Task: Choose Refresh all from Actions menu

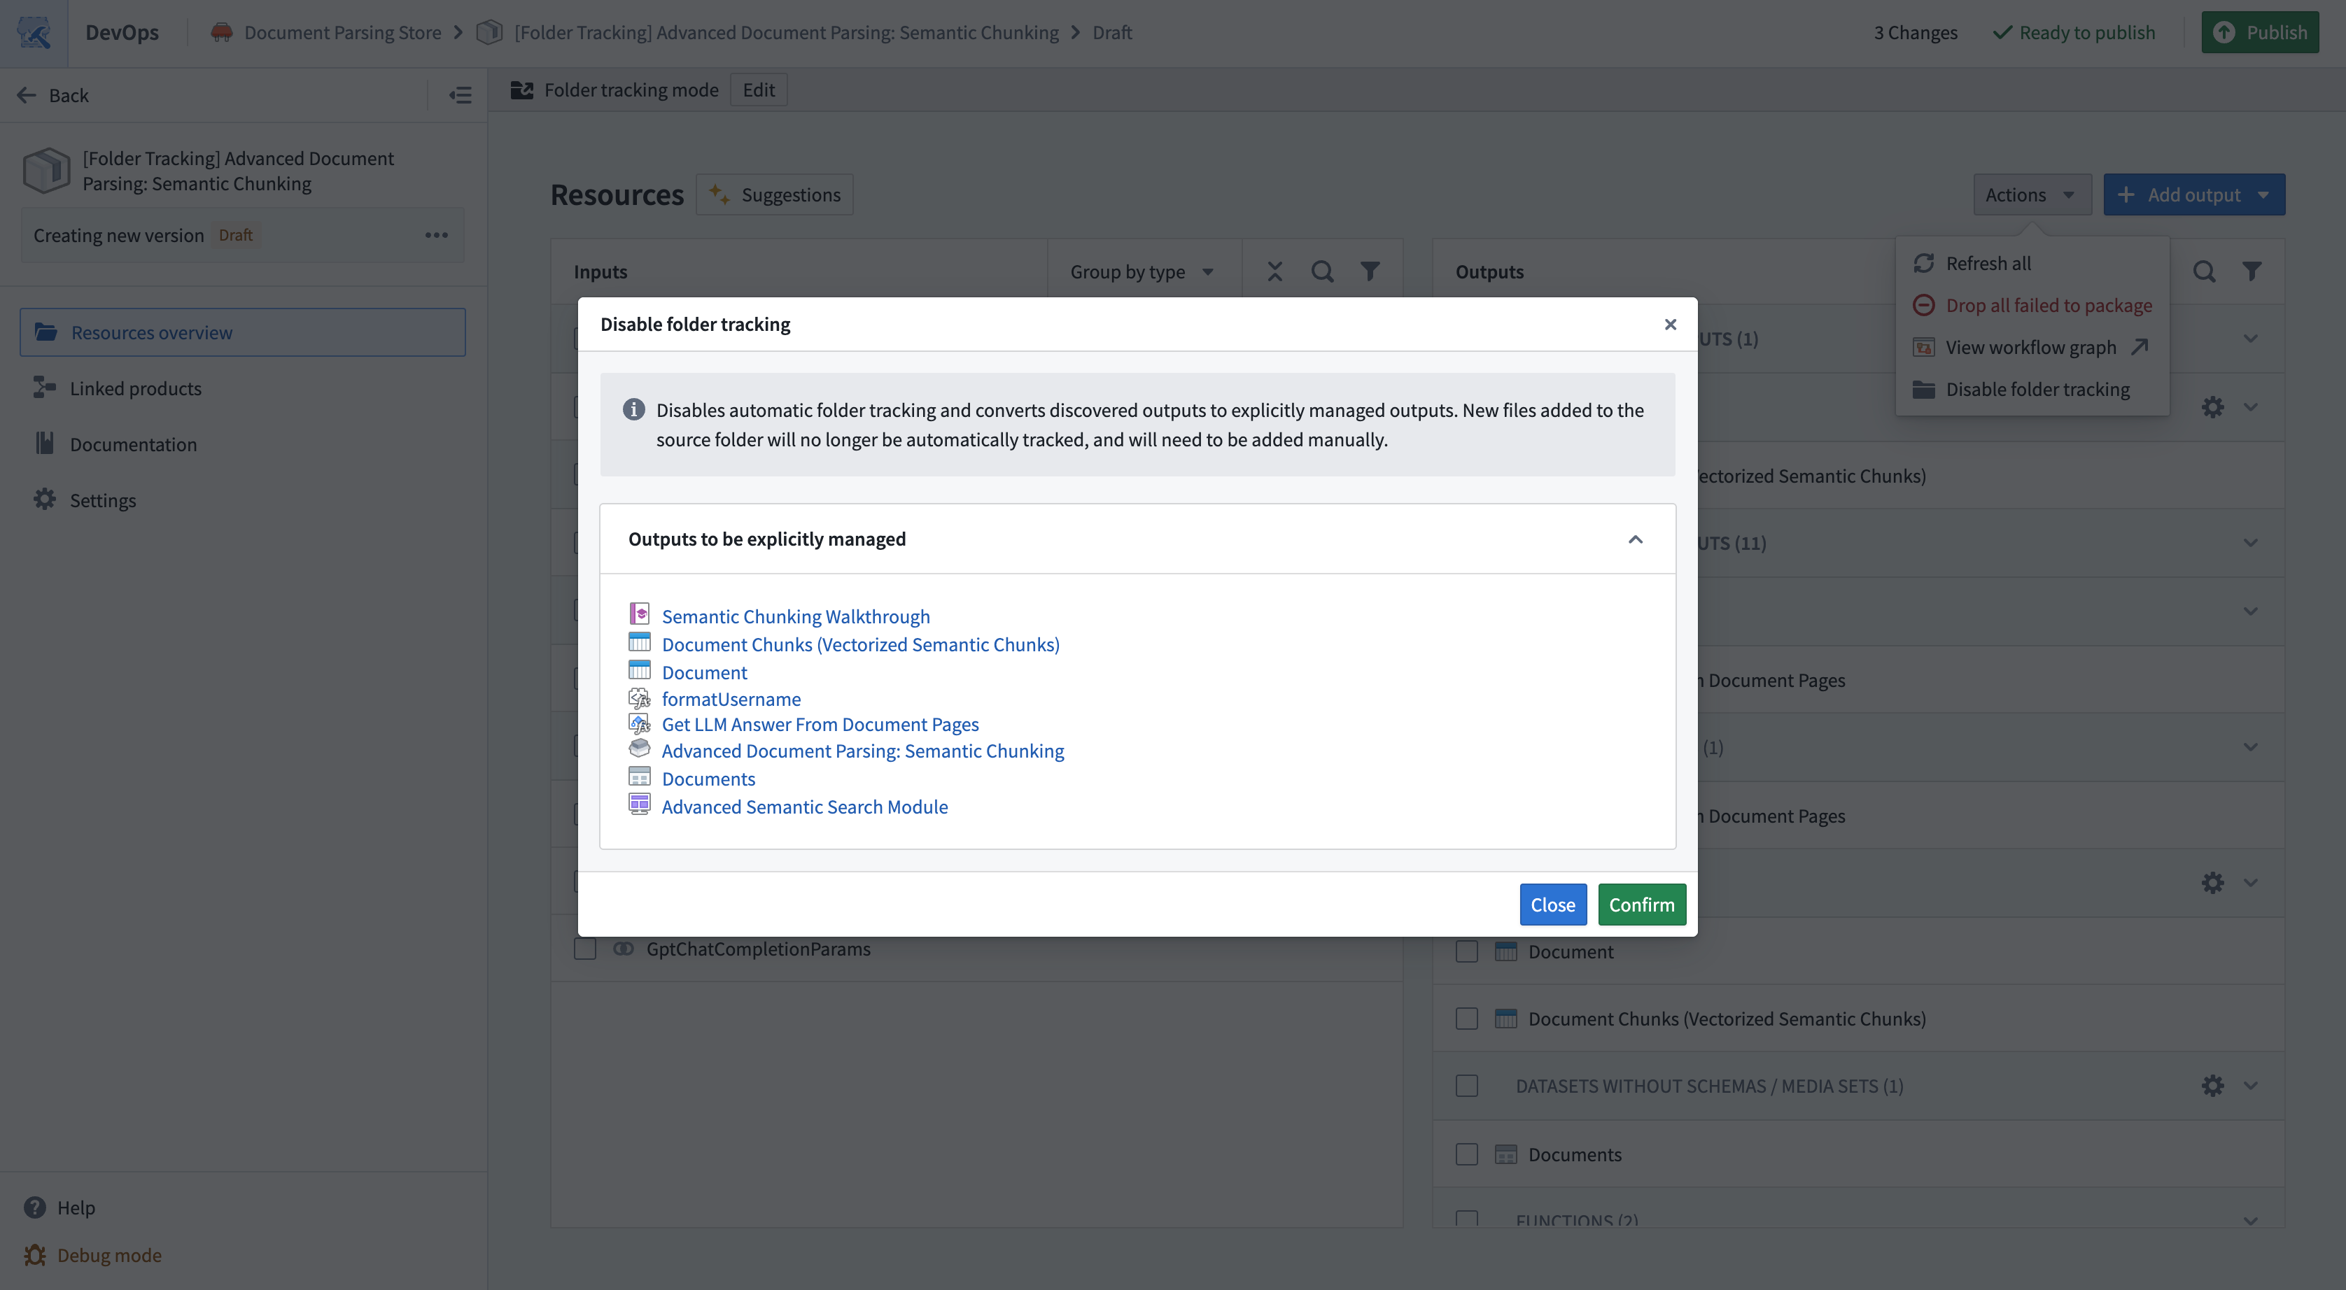Action: tap(2032, 263)
